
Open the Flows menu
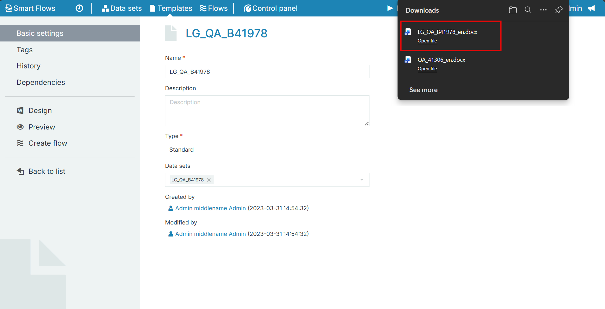click(x=214, y=8)
